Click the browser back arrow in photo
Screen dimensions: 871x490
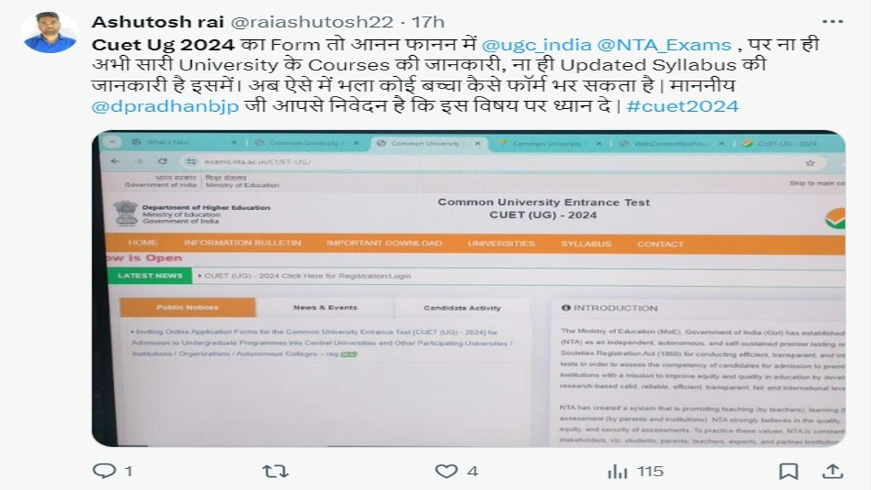point(115,161)
